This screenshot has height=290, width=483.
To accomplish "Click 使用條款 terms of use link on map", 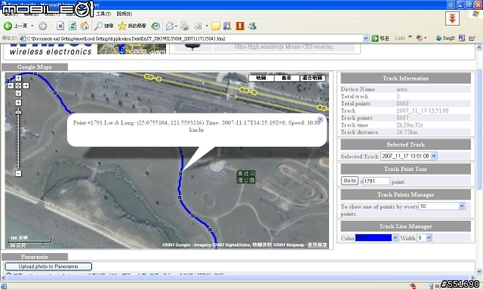I will click(x=317, y=245).
